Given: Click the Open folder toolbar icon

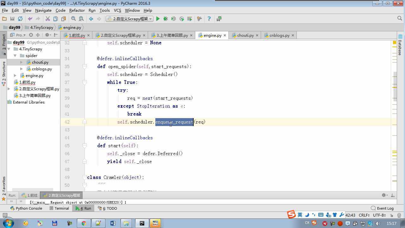Looking at the screenshot, I should [4, 19].
